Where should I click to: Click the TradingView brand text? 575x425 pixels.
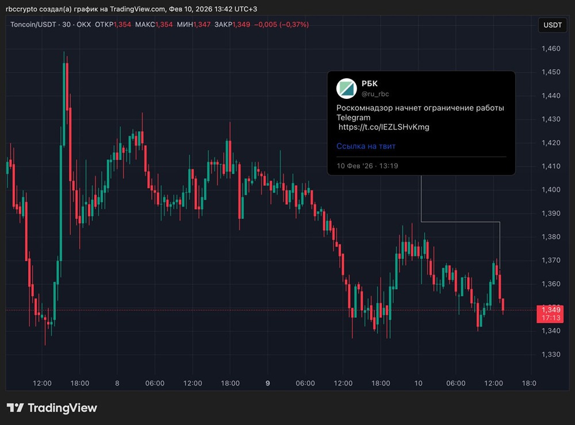[x=62, y=408]
